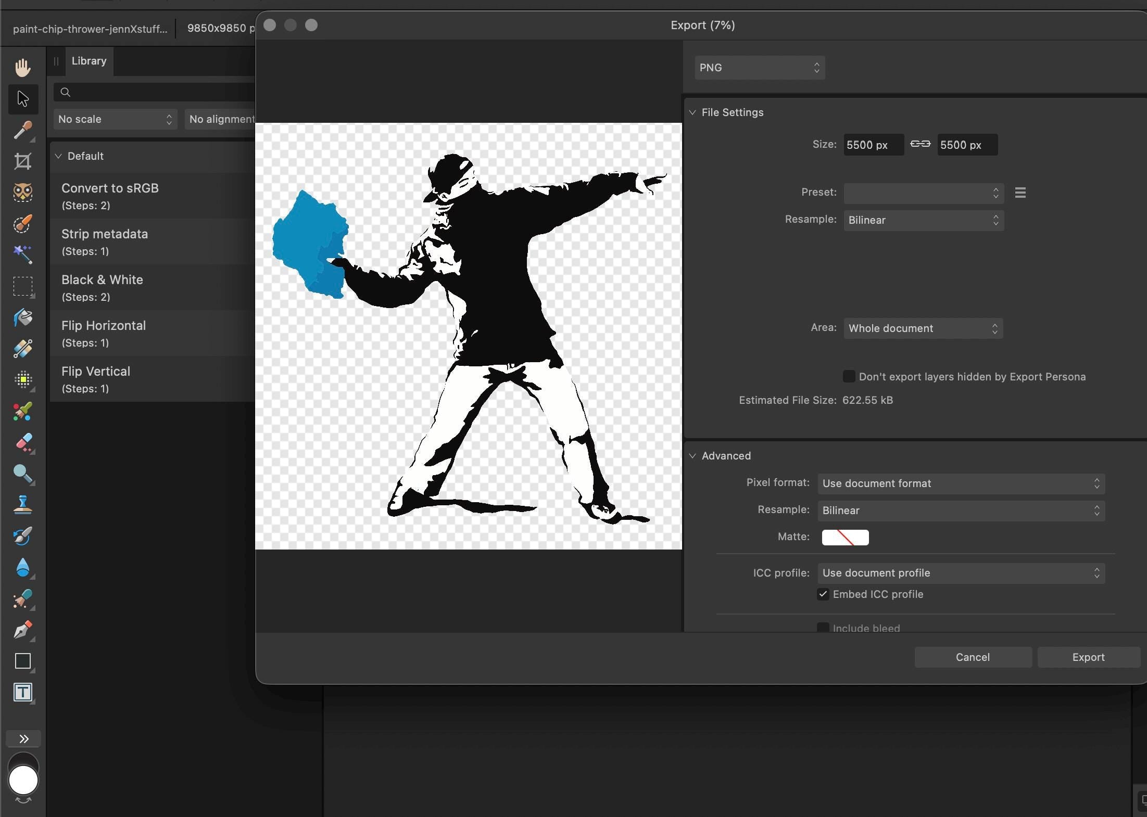Toggle the size aspect ratio link
Viewport: 1147px width, 817px height.
[x=920, y=144]
